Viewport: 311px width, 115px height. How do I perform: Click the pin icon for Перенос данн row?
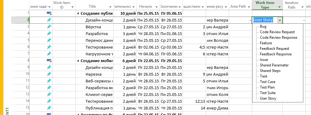[49, 40]
